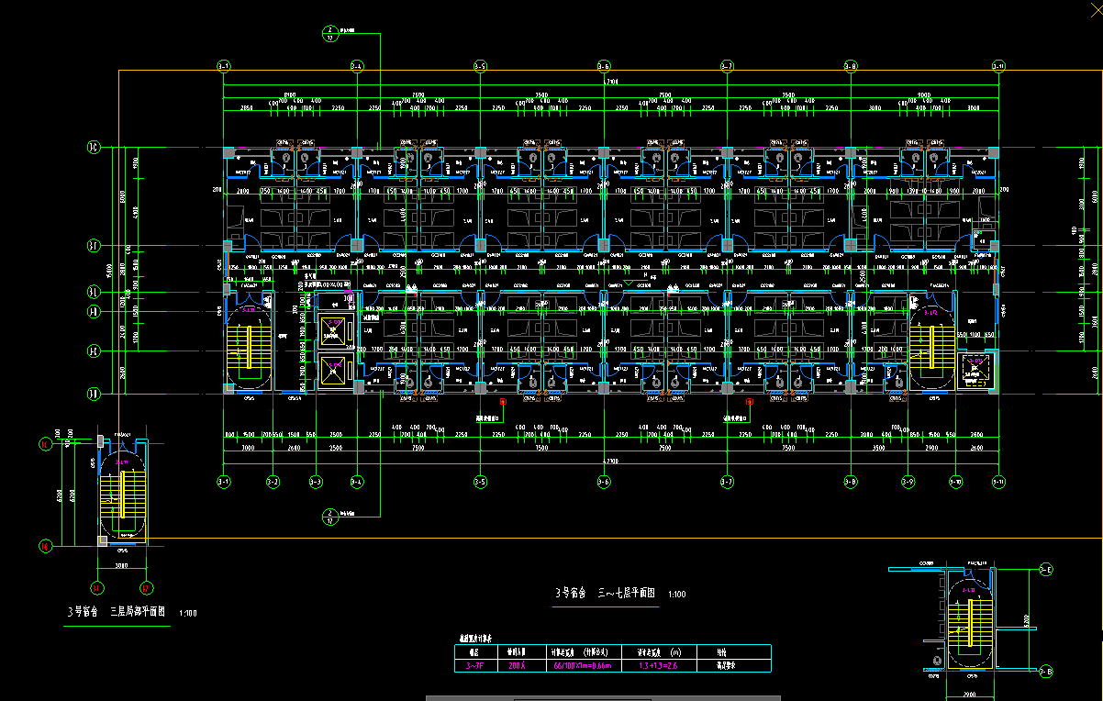Click the elevator symbol at the building's right end
The width and height of the screenshot is (1103, 701).
[x=973, y=371]
